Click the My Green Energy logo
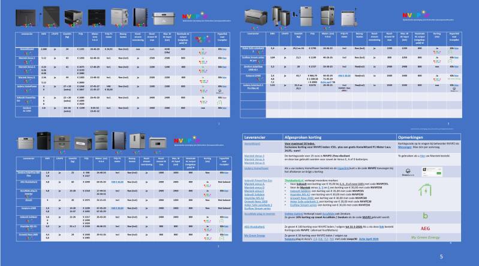This screenshot has width=479, height=266. (425, 237)
